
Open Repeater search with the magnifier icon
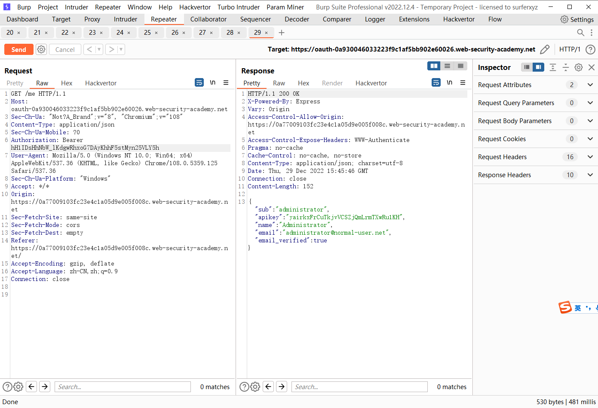point(580,33)
